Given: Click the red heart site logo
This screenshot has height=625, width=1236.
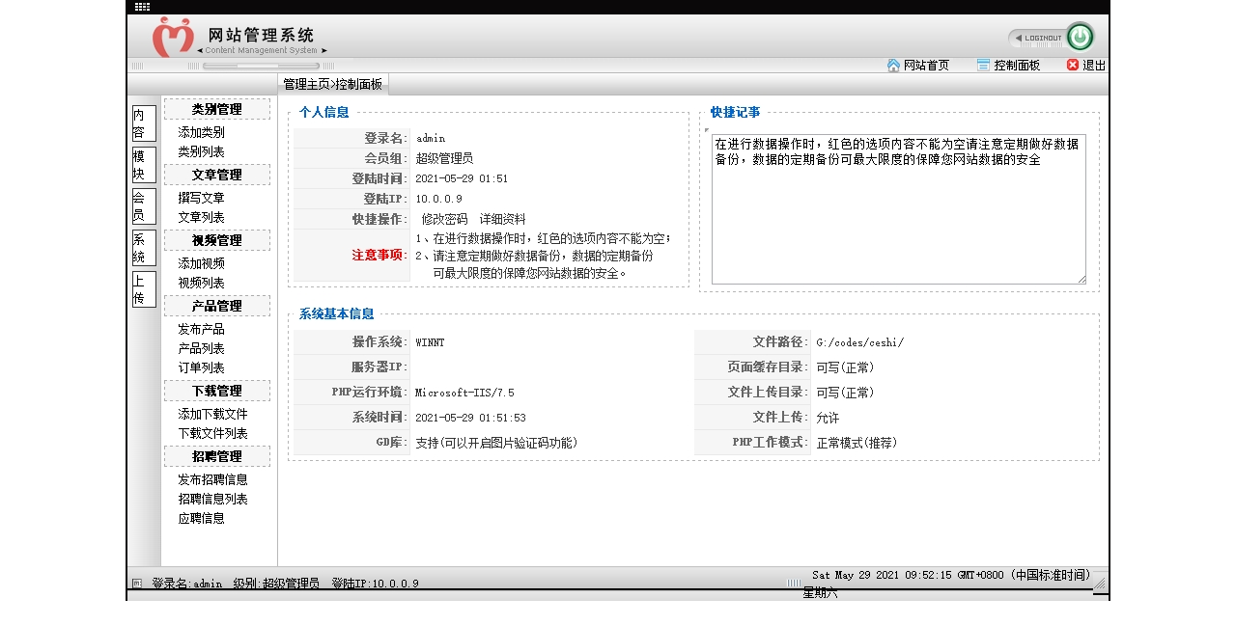Looking at the screenshot, I should coord(173,37).
